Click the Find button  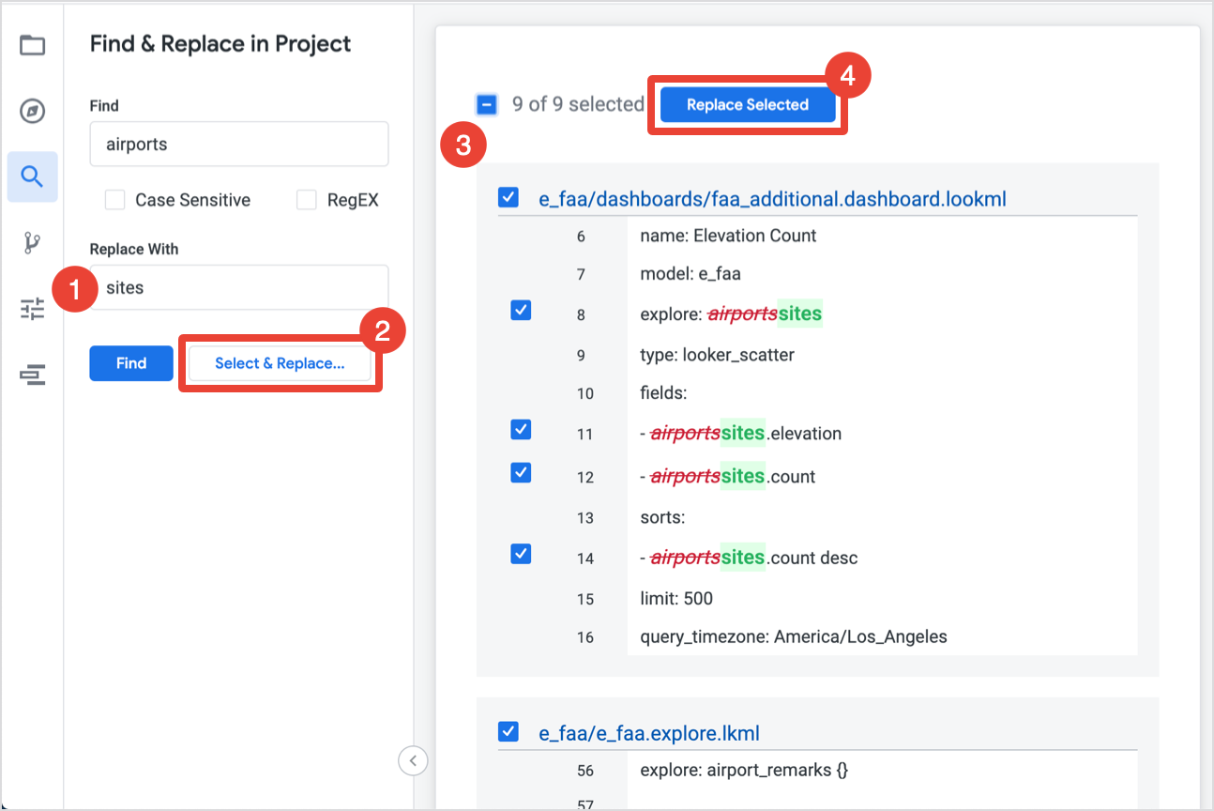coord(131,363)
